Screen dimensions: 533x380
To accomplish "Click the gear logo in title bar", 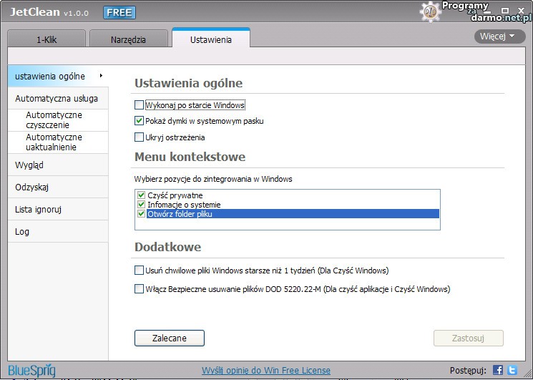I will click(429, 11).
